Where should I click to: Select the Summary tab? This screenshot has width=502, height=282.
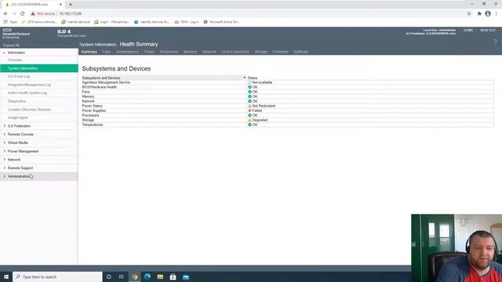tap(89, 52)
